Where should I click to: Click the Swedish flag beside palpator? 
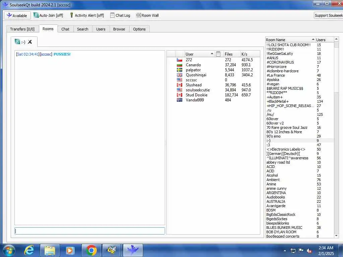180,70
